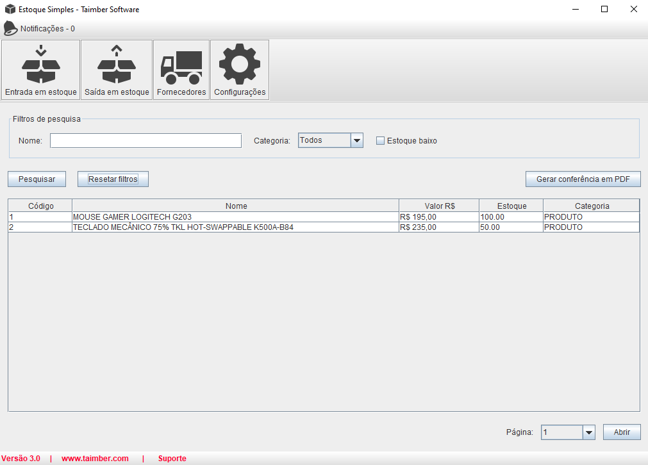Screen dimensions: 648x465
Task: Open the www.taimber.com link
Action: coord(95,459)
